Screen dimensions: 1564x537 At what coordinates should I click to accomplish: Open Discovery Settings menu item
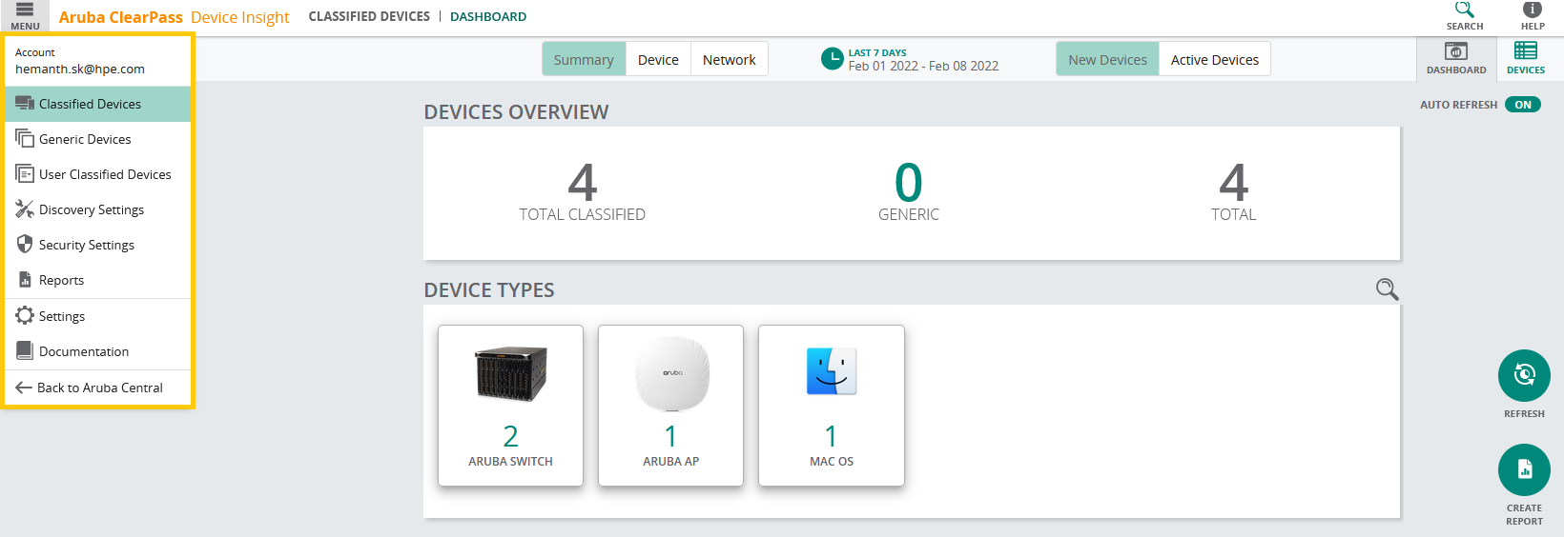(x=98, y=209)
